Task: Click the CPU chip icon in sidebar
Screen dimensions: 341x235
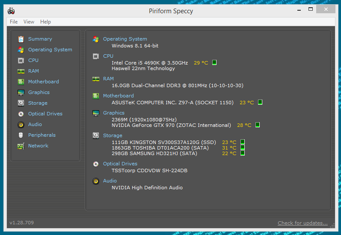Action: point(21,60)
